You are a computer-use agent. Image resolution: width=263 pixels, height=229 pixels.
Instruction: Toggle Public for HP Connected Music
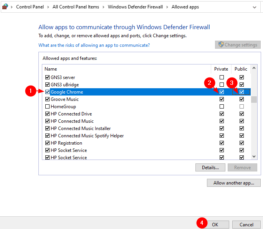point(242,121)
